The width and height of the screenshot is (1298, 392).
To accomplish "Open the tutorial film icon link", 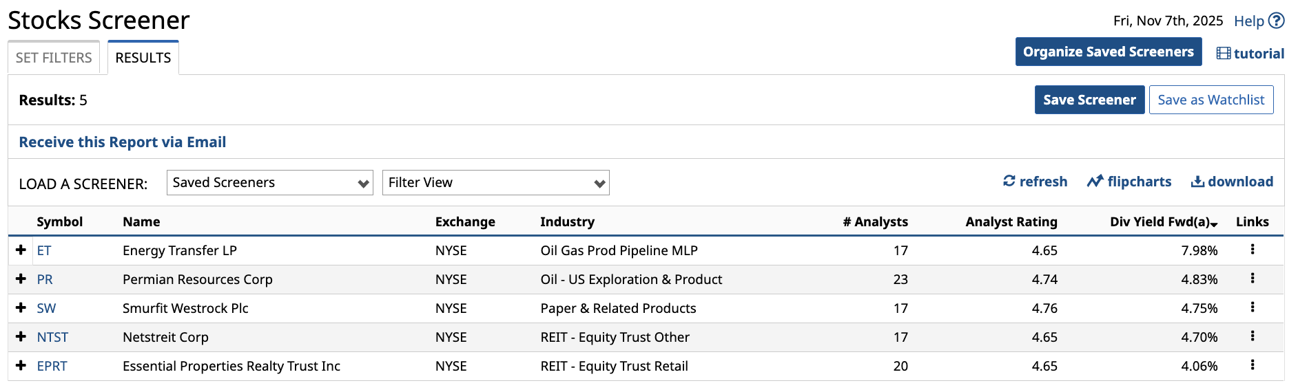I will (1224, 54).
